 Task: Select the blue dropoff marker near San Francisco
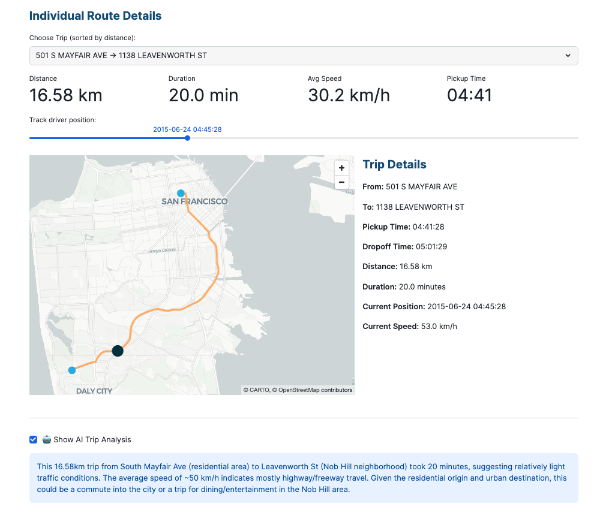(x=180, y=193)
